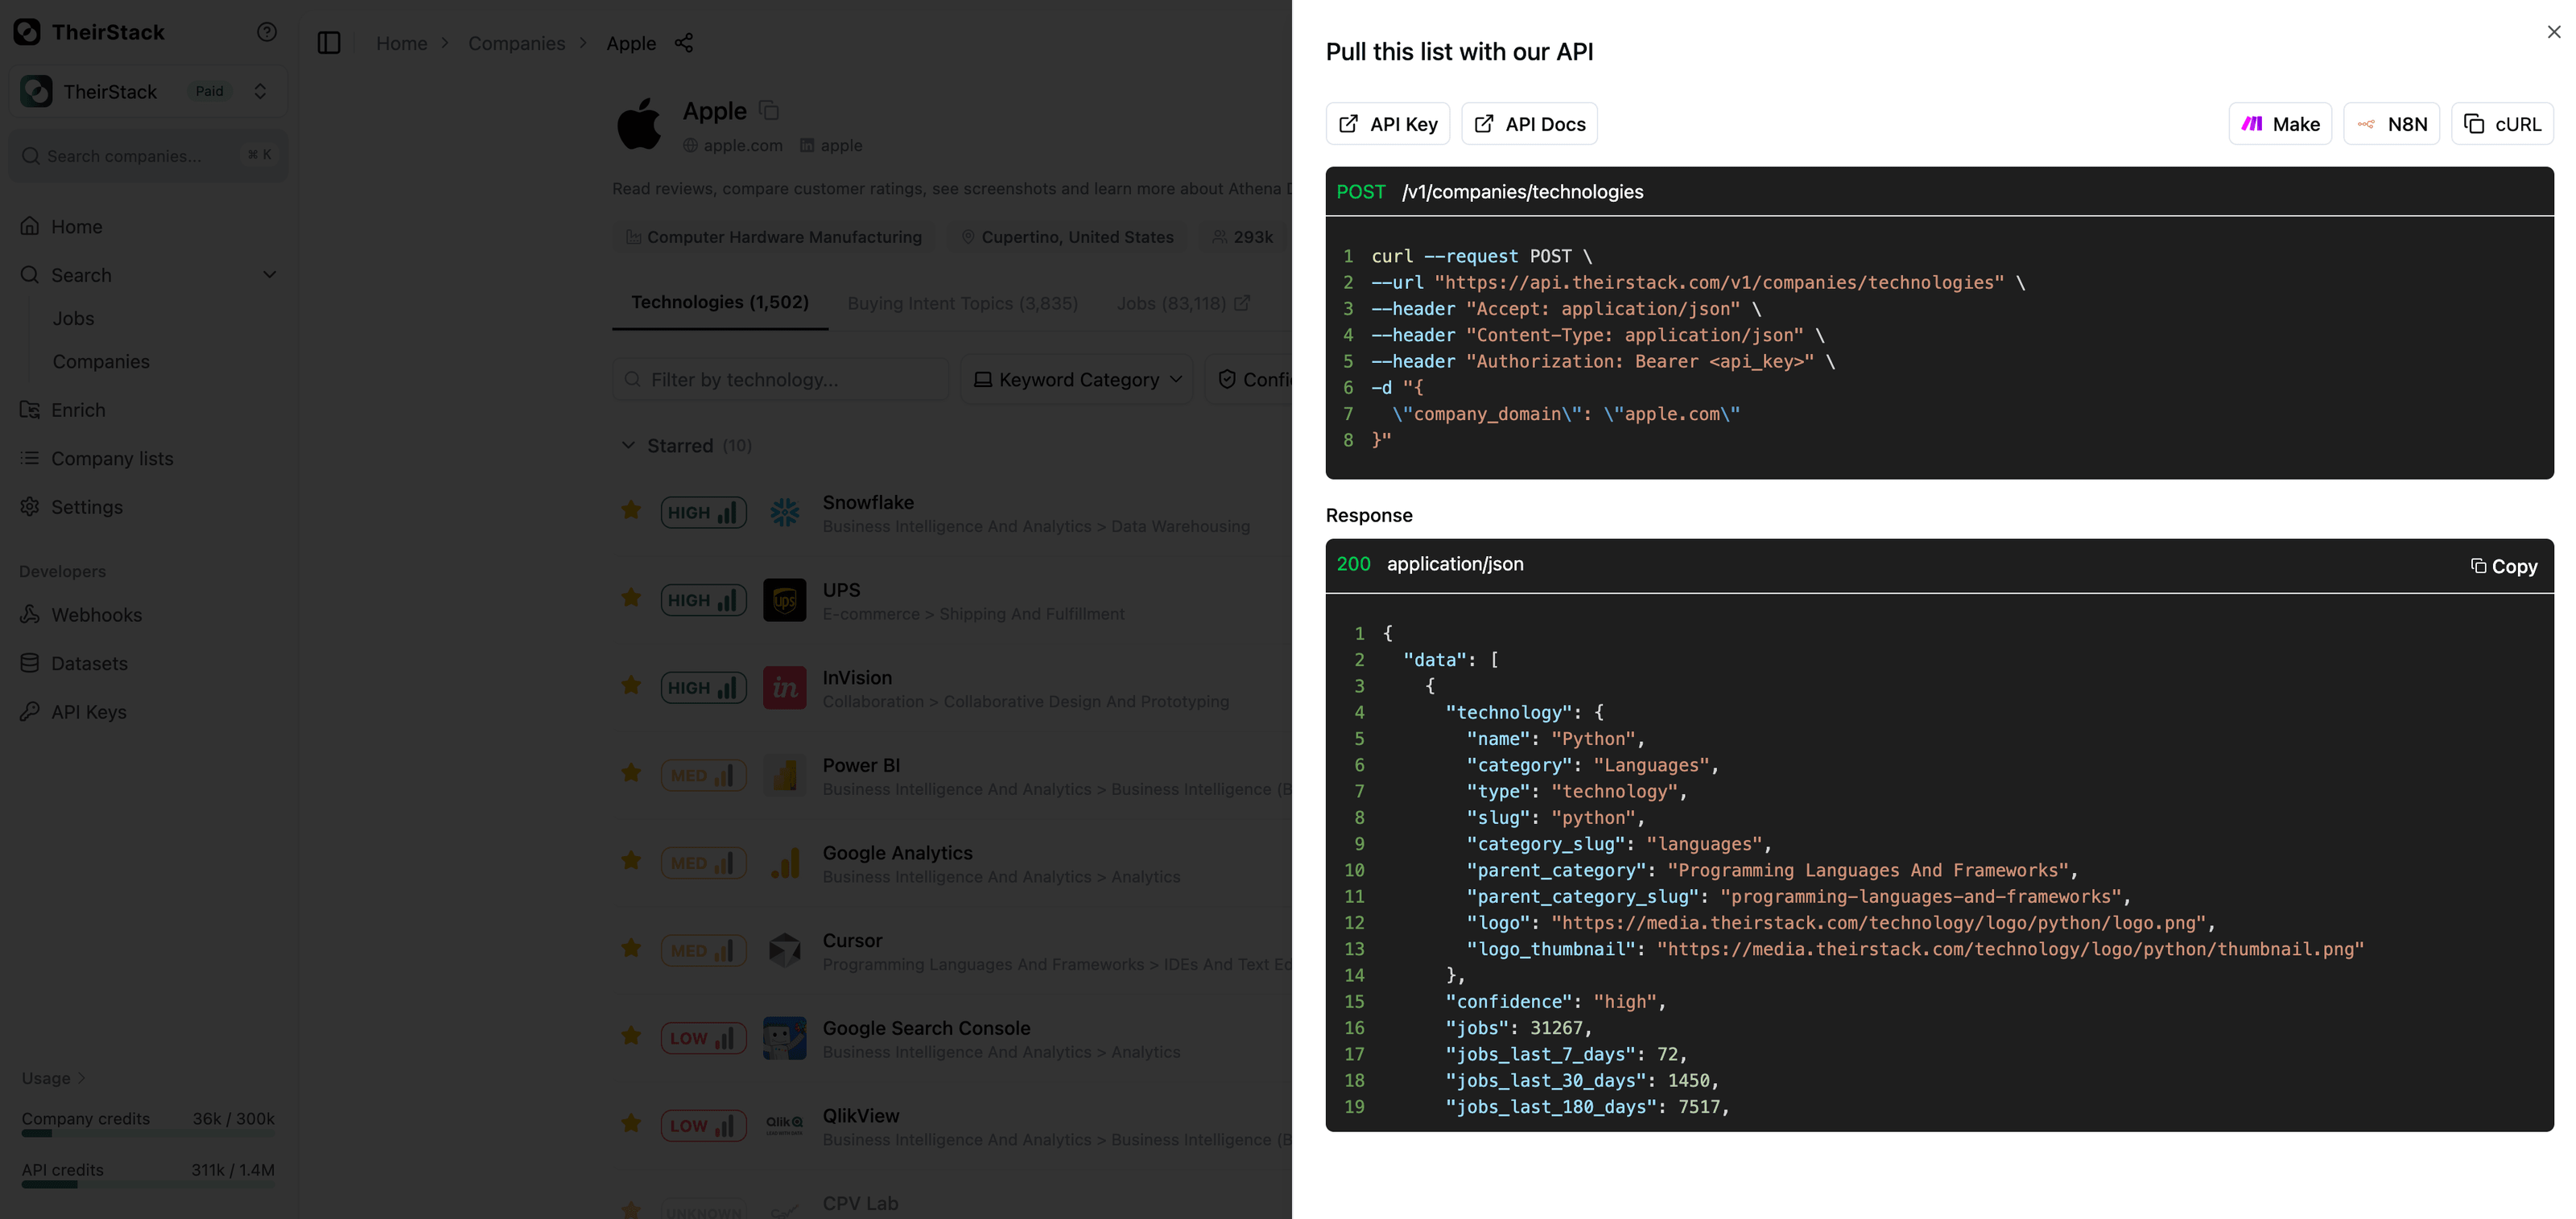Click the Google Analytics logo icon
2576x1219 pixels.
(x=785, y=863)
